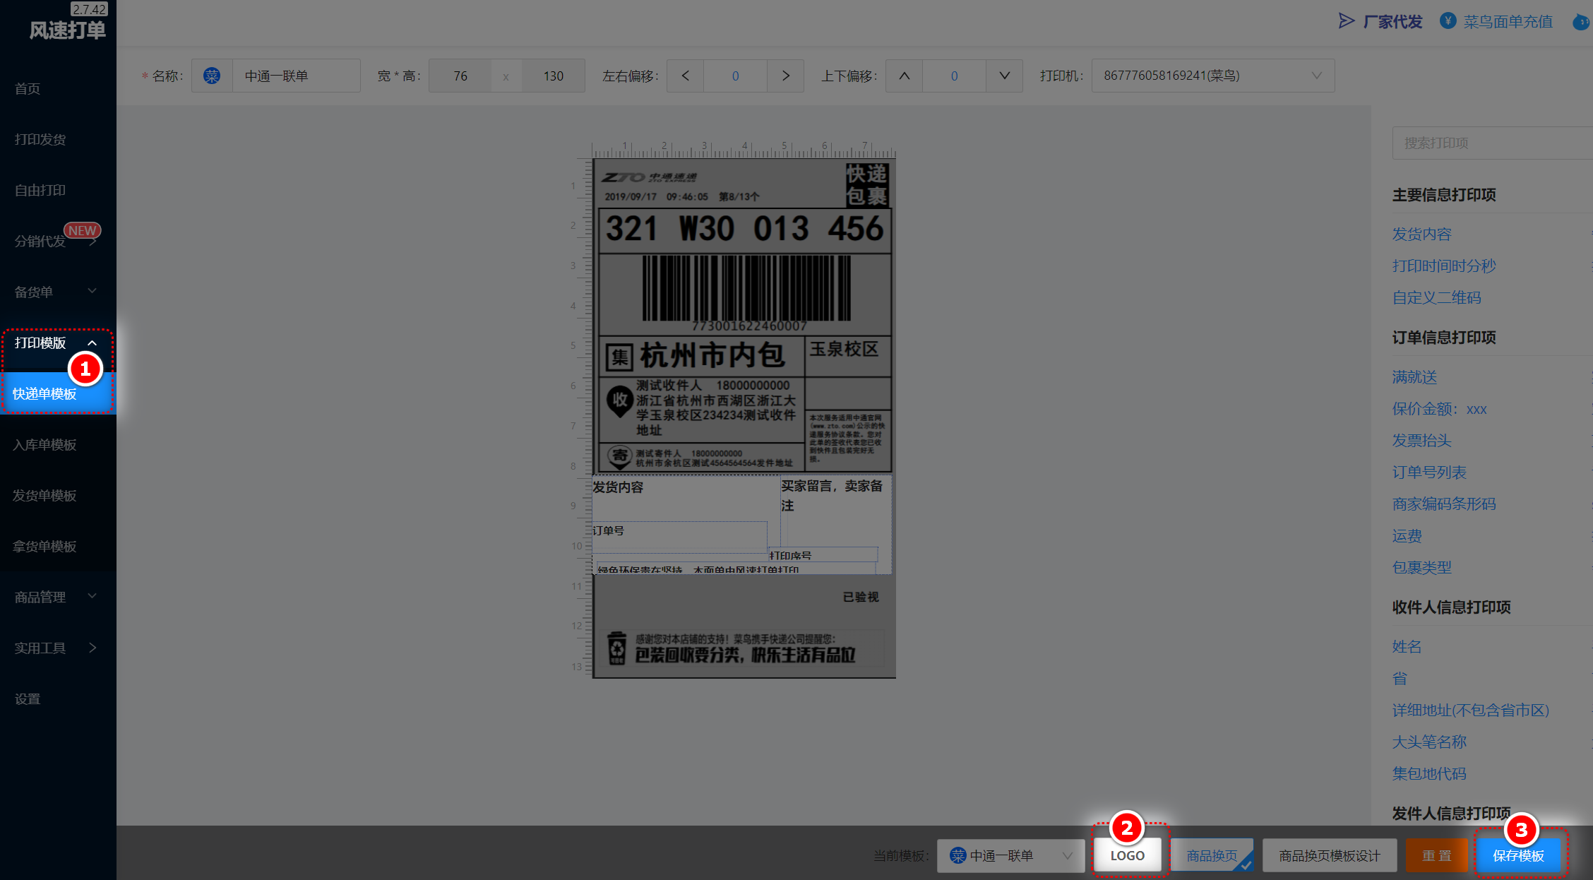The image size is (1593, 880).
Task: Click the barcode on the label preview
Action: 746,288
